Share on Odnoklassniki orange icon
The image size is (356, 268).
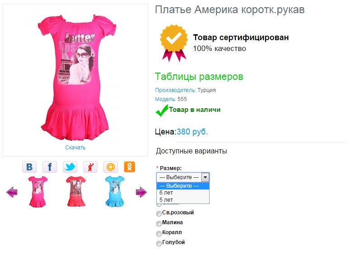click(129, 167)
